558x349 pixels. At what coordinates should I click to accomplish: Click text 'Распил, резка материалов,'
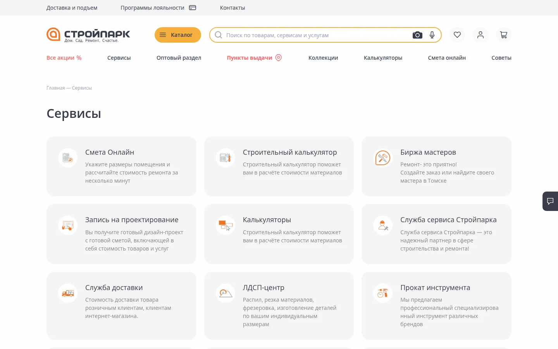(x=278, y=300)
